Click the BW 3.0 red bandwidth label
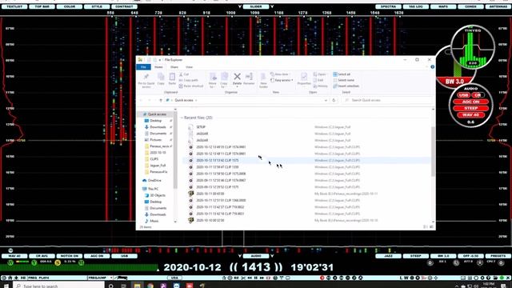 [x=454, y=82]
